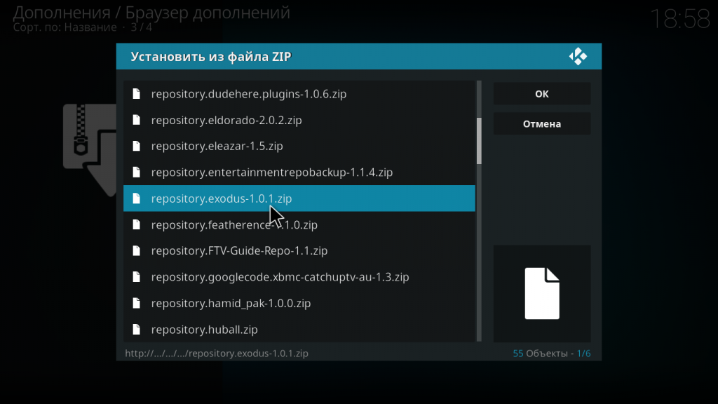This screenshot has height=404, width=718.
Task: Select repository.entertainmentrepobackup-1.1.4.zip entry
Action: [299, 173]
